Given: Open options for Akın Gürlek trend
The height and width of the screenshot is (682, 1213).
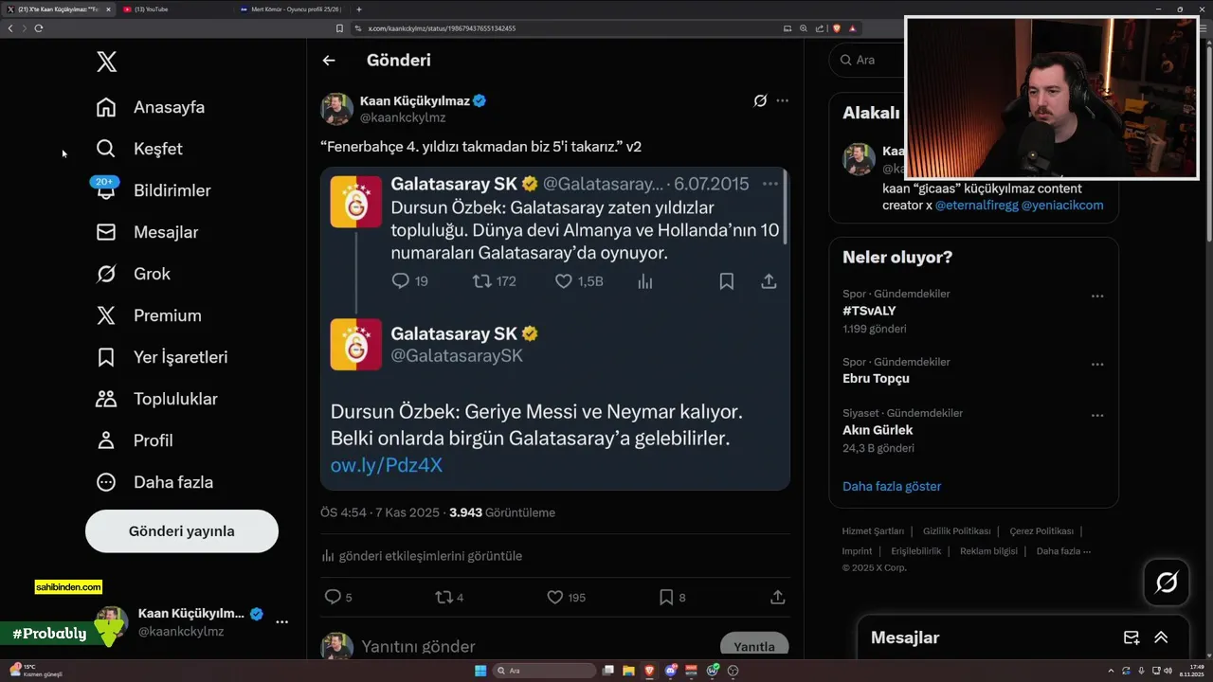Looking at the screenshot, I should click(1097, 416).
